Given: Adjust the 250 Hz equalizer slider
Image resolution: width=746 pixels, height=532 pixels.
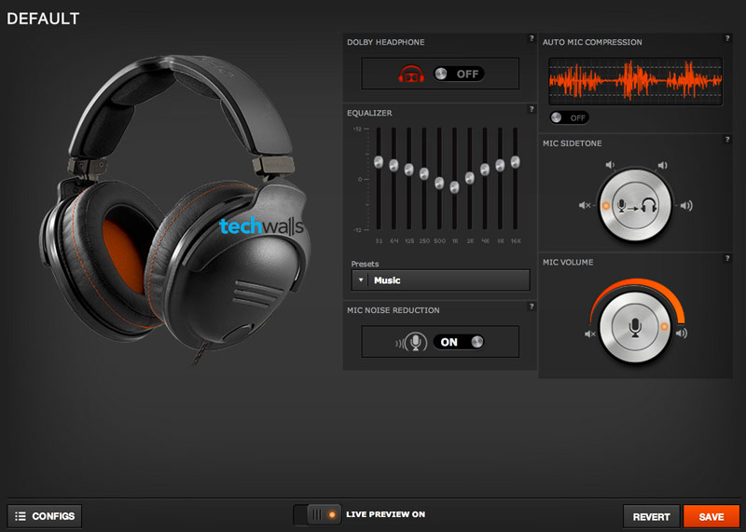Looking at the screenshot, I should pyautogui.click(x=424, y=173).
